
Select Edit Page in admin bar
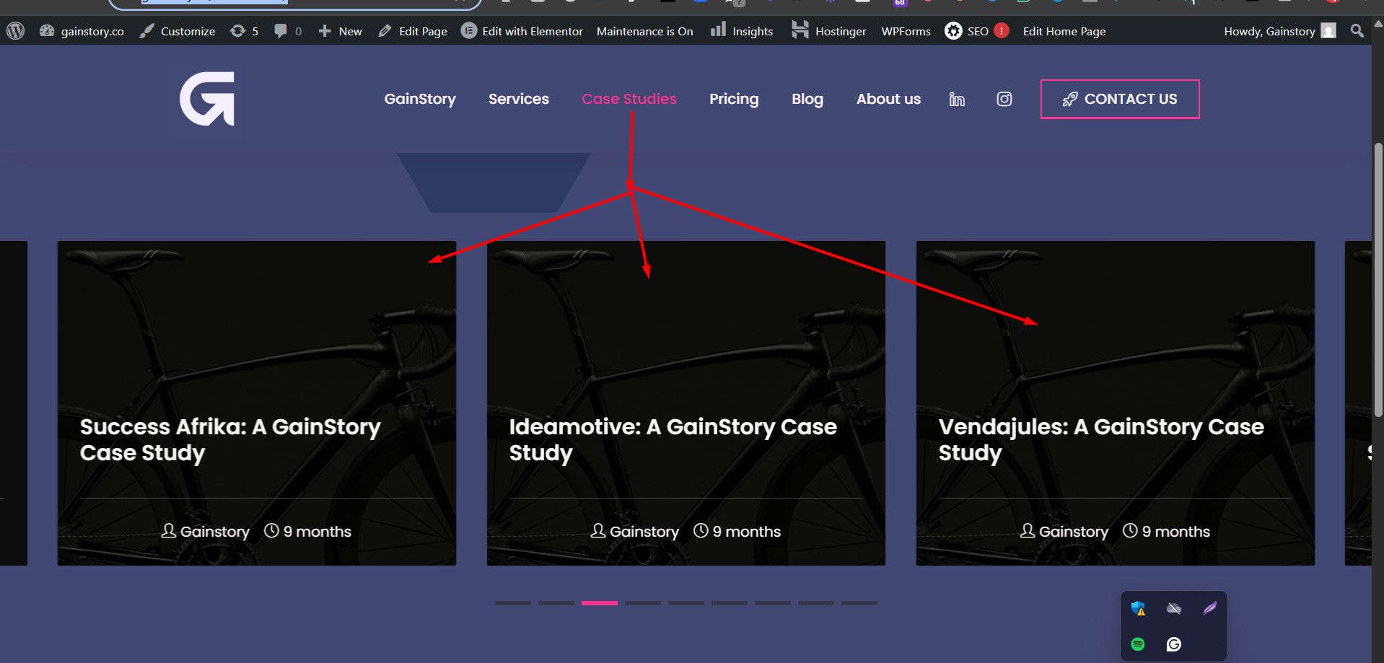(413, 31)
